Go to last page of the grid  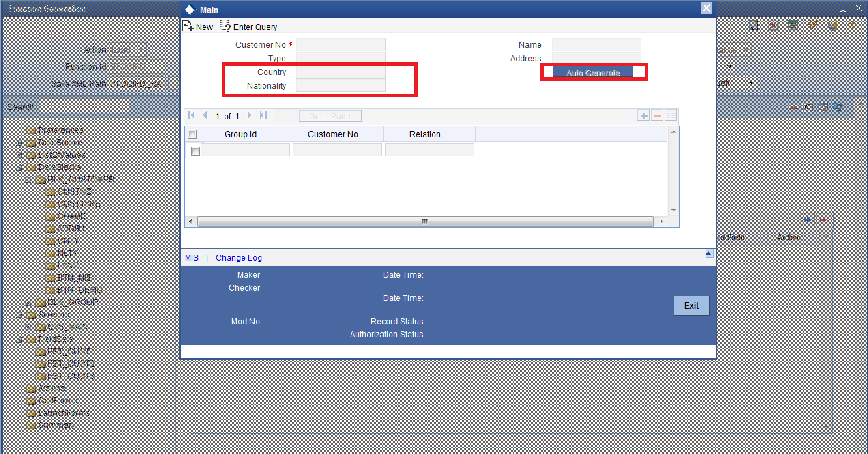(x=263, y=116)
